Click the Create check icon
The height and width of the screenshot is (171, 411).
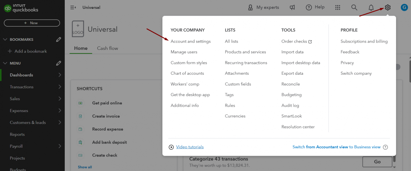coord(80,155)
